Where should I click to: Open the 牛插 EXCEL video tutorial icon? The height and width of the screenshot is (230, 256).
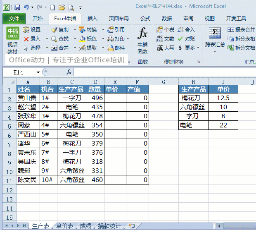12,40
